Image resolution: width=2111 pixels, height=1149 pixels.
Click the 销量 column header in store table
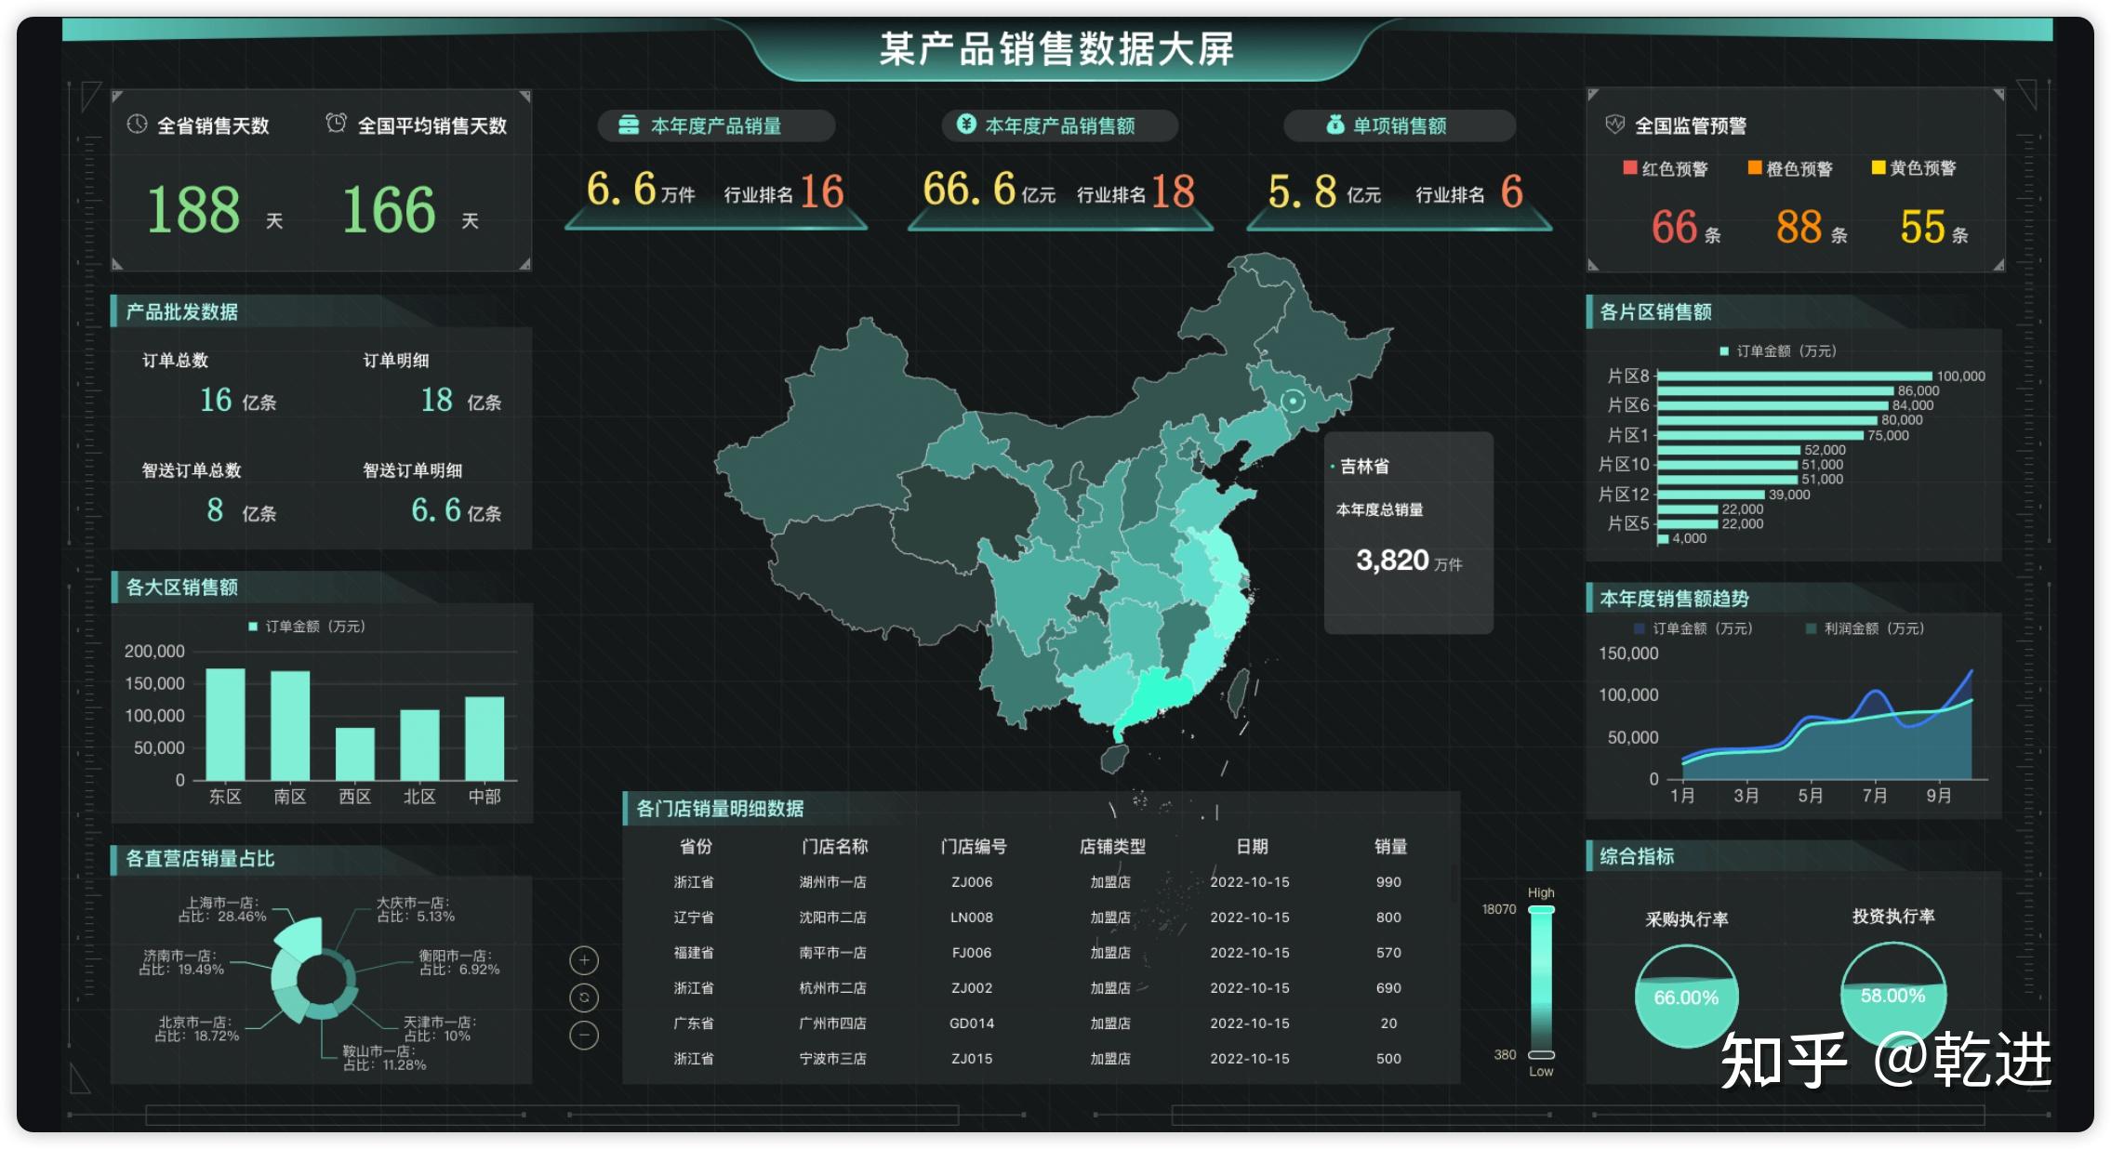coord(1390,847)
